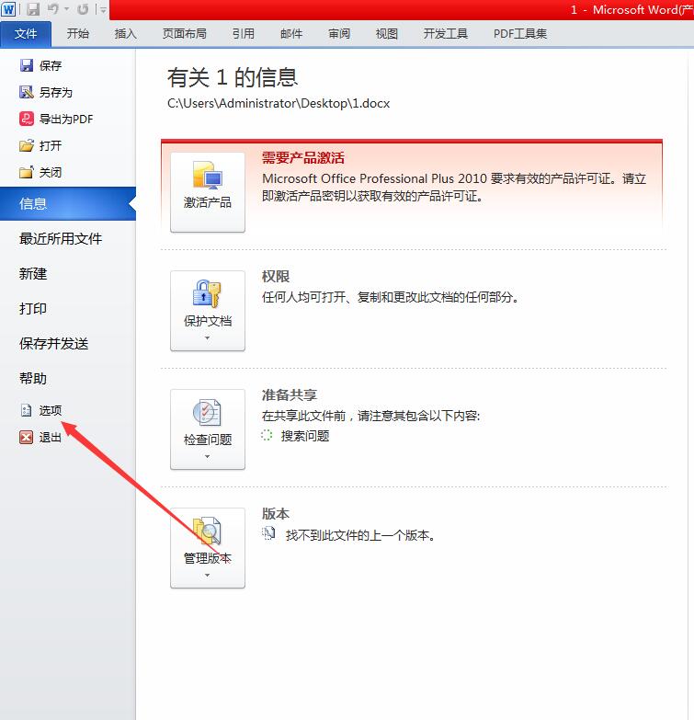The image size is (694, 720).
Task: Click the 退出 red exit icon
Action: (26, 437)
